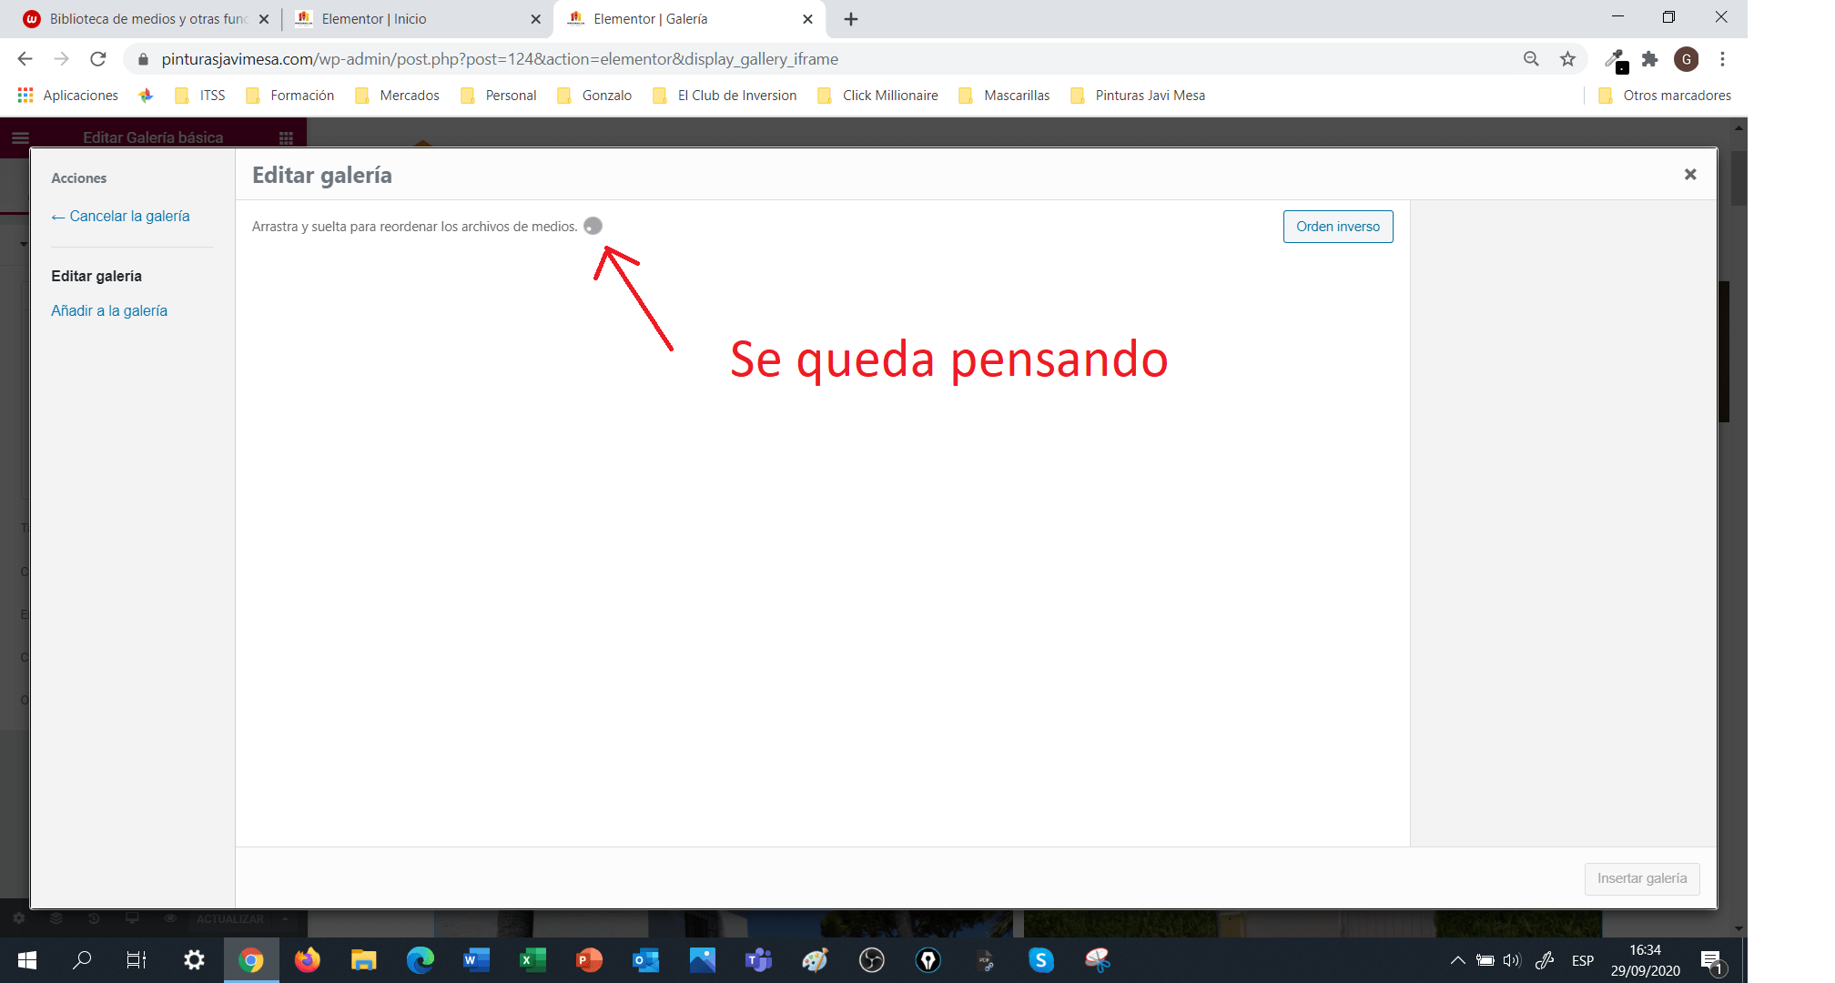Click Cancelar la galería link
Viewport: 1835px width, 983px height.
120,216
